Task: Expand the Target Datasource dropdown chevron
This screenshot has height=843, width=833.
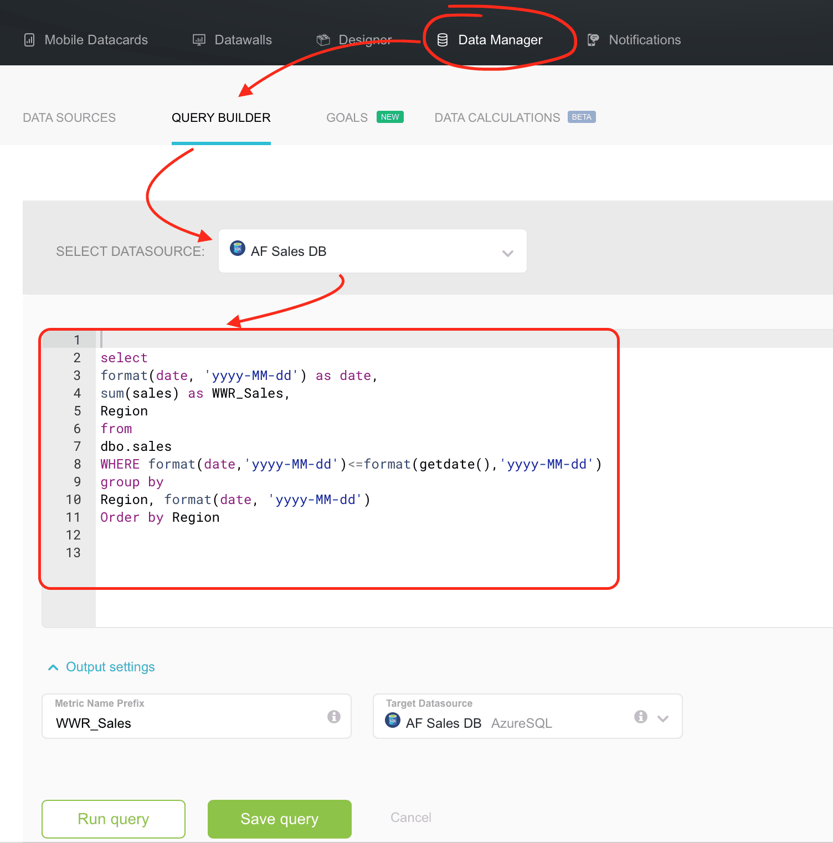Action: pyautogui.click(x=663, y=718)
